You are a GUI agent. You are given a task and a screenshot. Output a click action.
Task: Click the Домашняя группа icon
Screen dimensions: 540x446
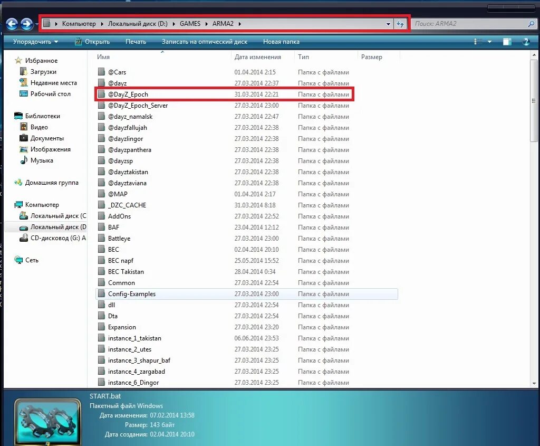click(x=18, y=182)
